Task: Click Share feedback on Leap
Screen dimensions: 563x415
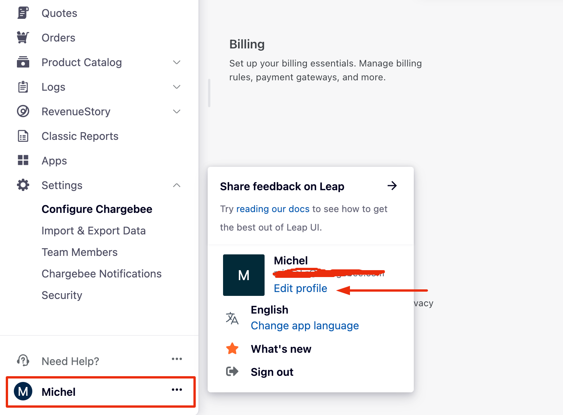Action: 282,186
